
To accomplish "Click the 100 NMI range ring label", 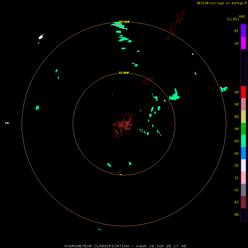I will 124,22.
